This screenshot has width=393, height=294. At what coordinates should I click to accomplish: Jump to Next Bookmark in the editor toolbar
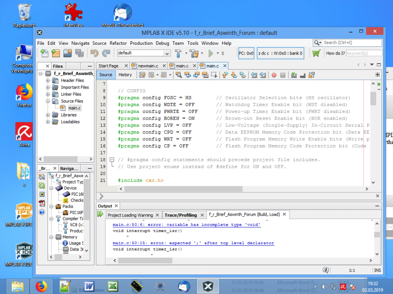tap(234, 74)
